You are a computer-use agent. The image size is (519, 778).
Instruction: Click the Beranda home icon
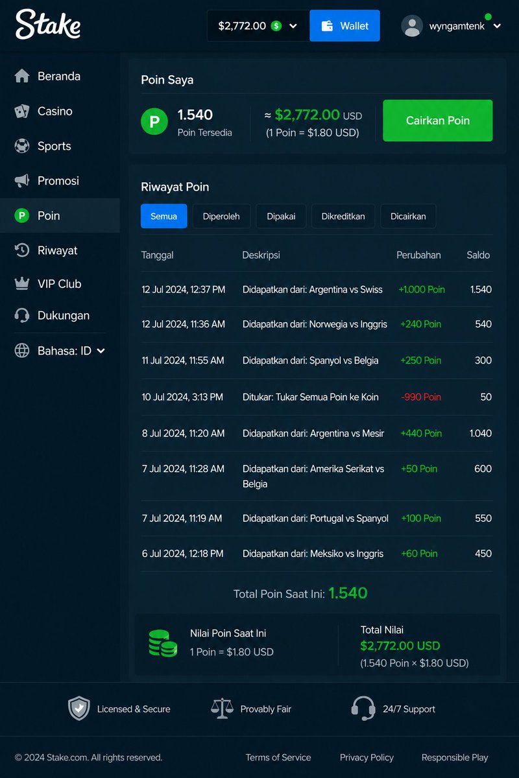tap(22, 76)
